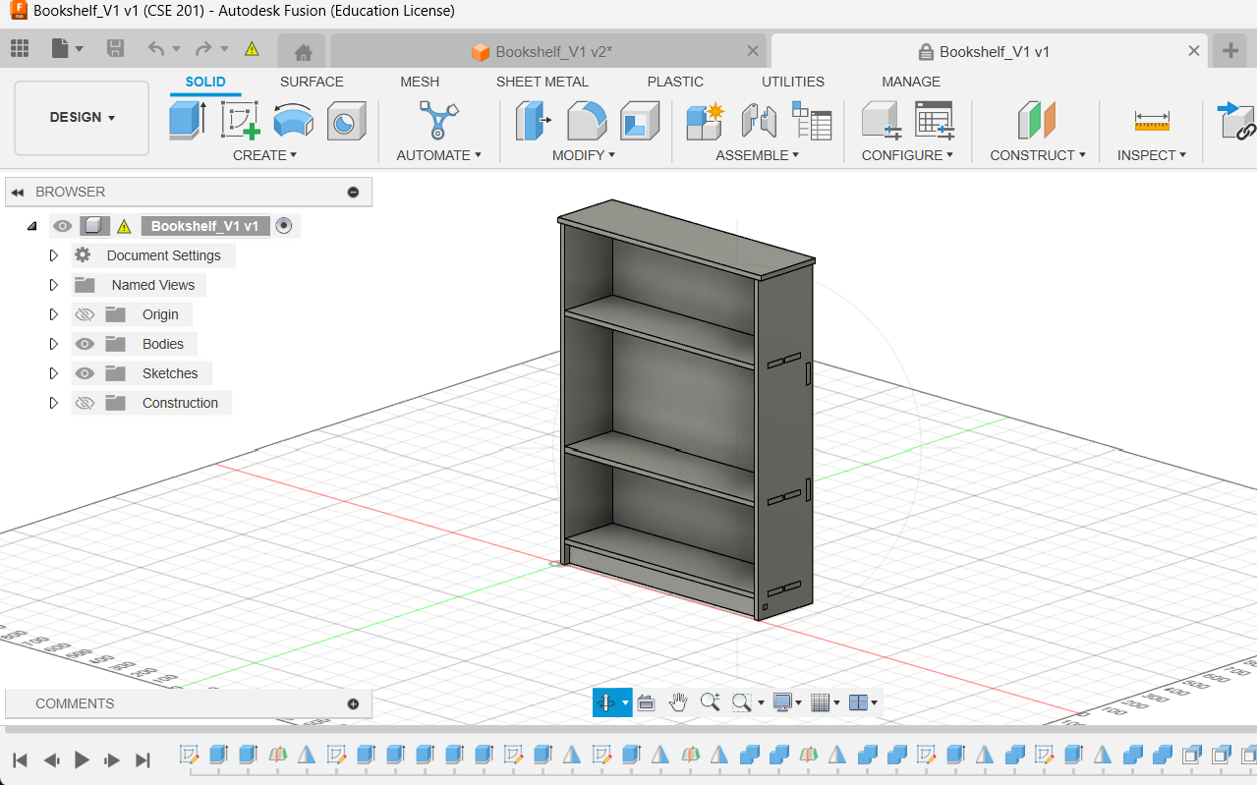Play the timeline history
The image size is (1257, 785).
point(83,759)
